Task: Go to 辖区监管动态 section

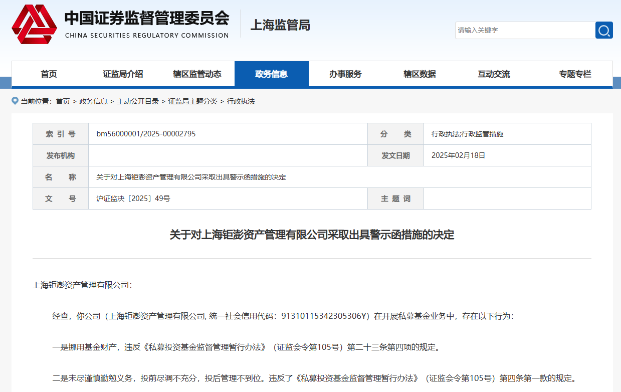Action: coord(197,74)
